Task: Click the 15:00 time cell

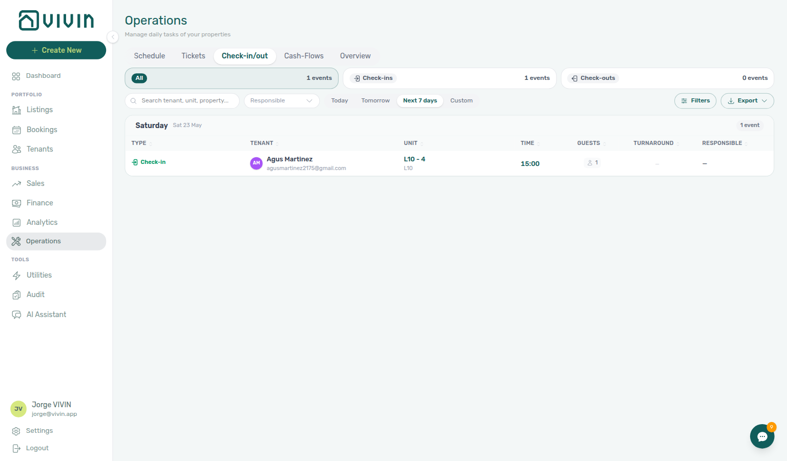Action: [x=530, y=164]
